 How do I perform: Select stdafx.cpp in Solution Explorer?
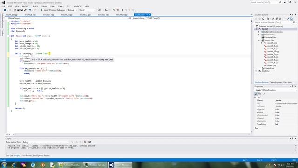[x=271, y=65]
